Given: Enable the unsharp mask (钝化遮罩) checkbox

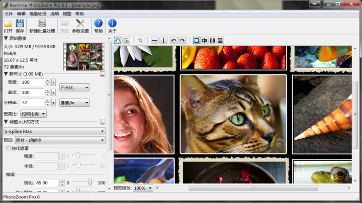Looking at the screenshot, I should point(8,148).
